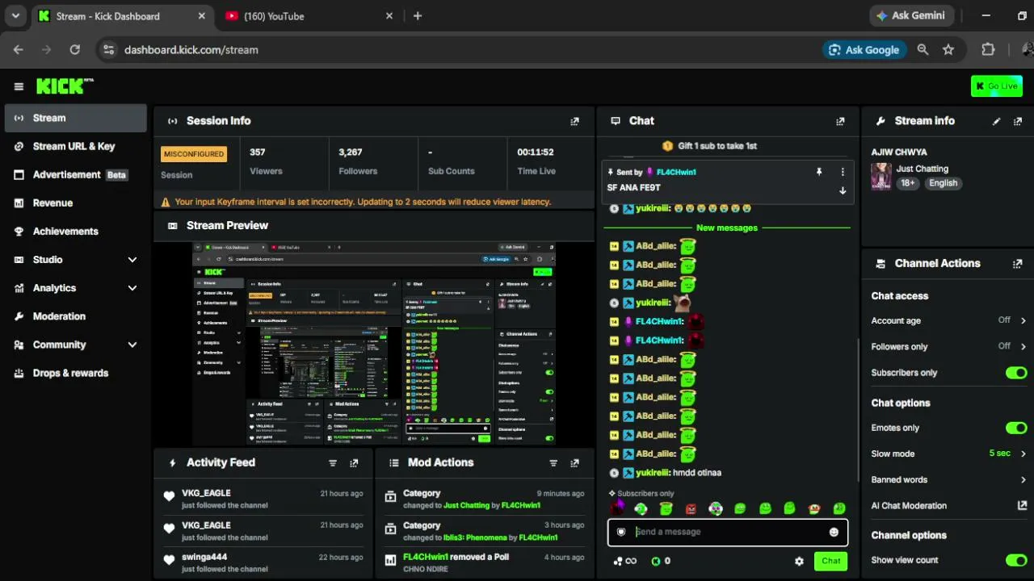Filter the Mod Actions list
Screen dimensions: 1034x581
[x=553, y=463]
